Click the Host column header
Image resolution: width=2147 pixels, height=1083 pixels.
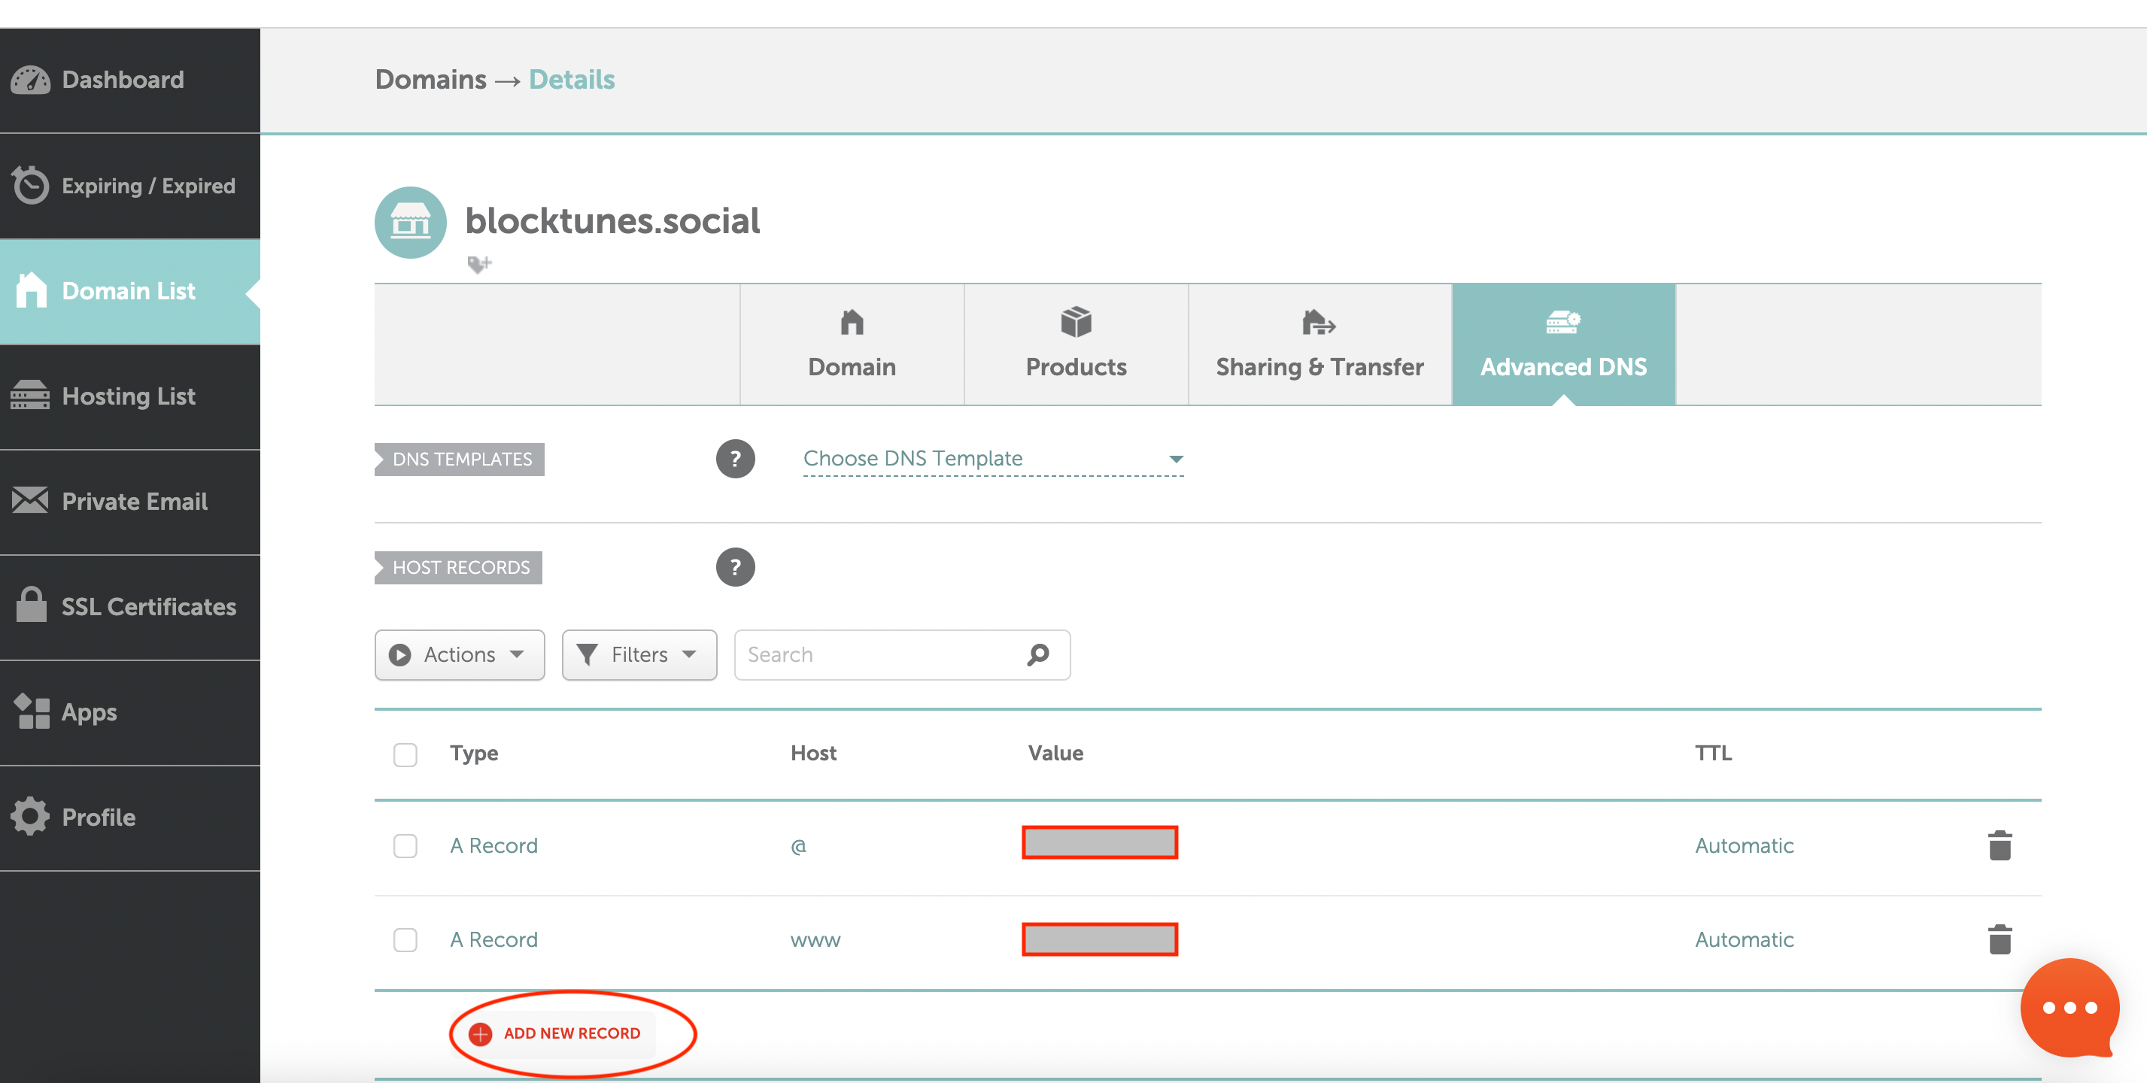(x=812, y=753)
